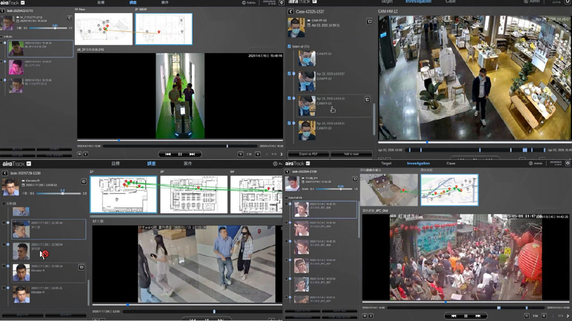The width and height of the screenshot is (572, 321).
Task: Select Investigation tab in task-202504-2139 window
Action: tap(418, 163)
